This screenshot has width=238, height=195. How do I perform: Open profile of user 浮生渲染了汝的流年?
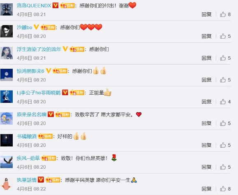click(x=39, y=49)
